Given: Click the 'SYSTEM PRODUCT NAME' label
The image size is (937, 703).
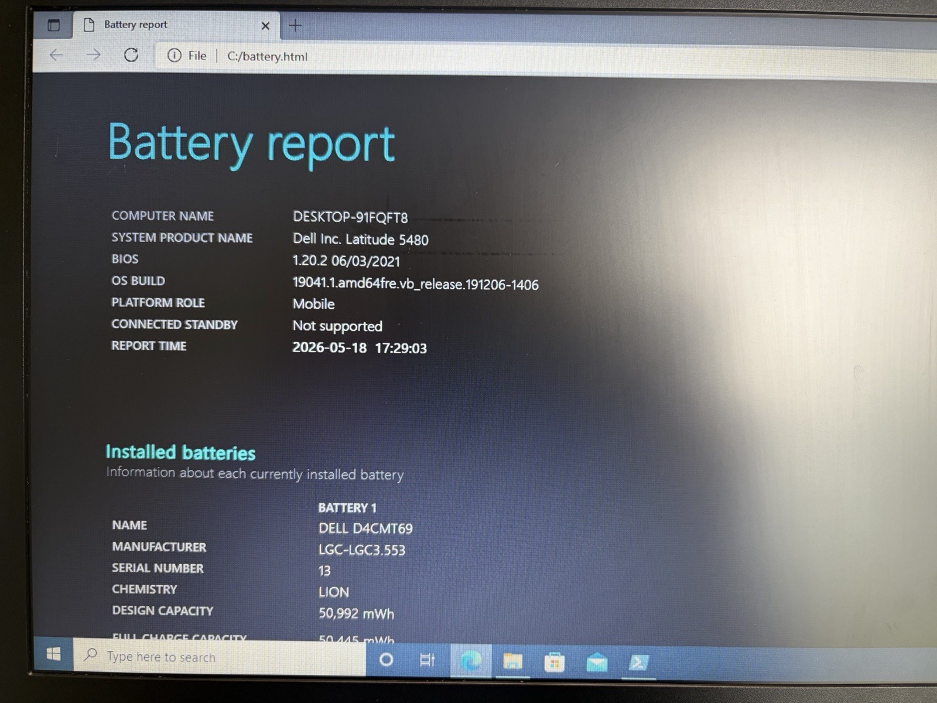Looking at the screenshot, I should click(x=182, y=238).
